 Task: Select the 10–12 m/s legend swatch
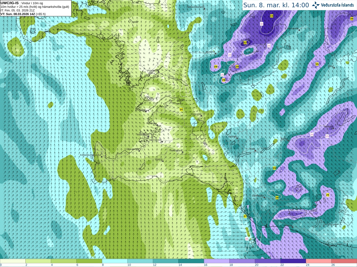[x=140, y=261]
